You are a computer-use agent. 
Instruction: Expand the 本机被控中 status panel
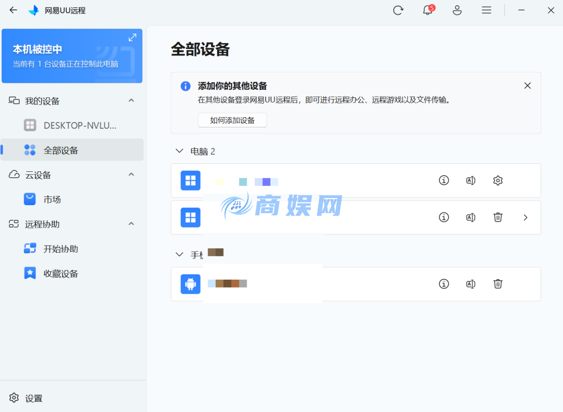132,37
